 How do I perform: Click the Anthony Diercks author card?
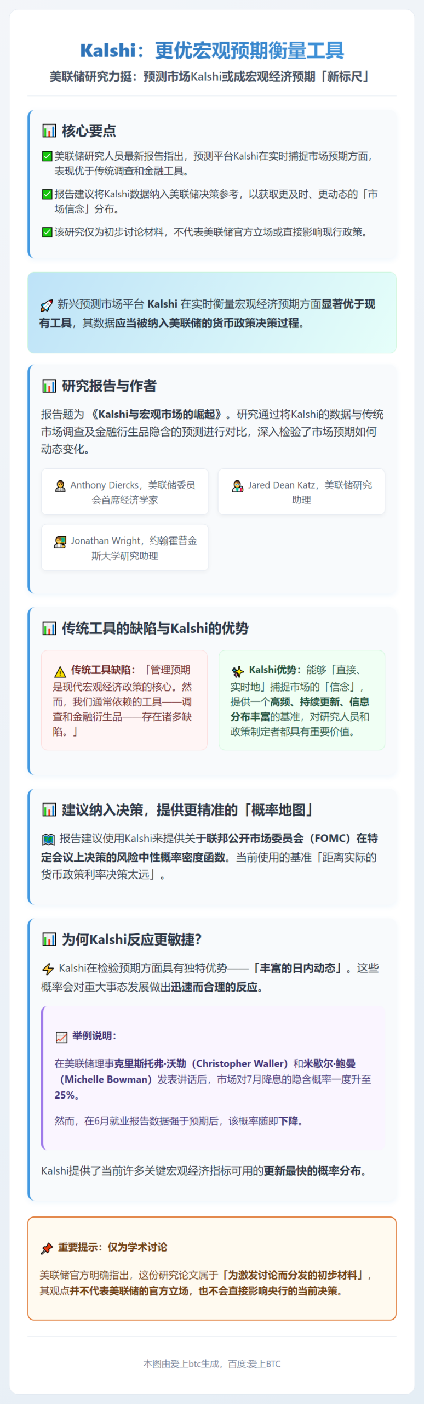[x=125, y=492]
